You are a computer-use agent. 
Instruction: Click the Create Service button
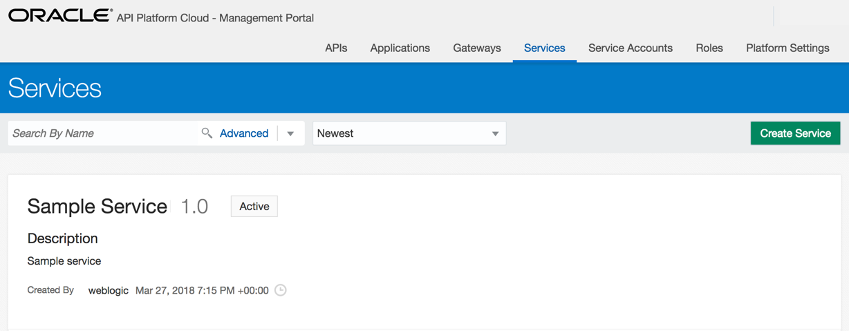795,133
